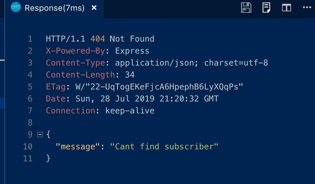
Task: Click the Split Editor icon
Action: pyautogui.click(x=287, y=7)
